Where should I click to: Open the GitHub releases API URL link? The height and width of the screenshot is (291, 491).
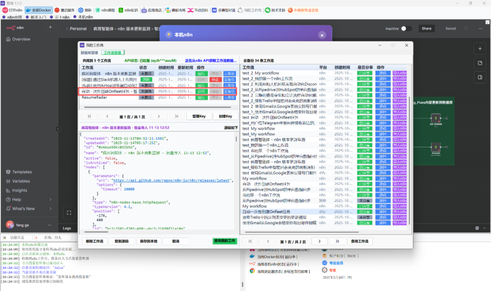(170, 180)
